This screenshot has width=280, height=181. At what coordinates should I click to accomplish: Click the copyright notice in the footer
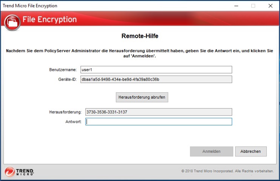(x=227, y=171)
